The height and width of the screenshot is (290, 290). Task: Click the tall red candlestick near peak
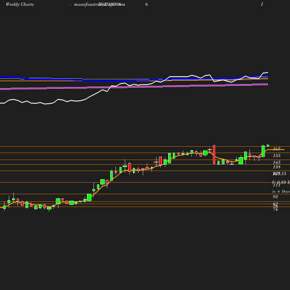pos(214,154)
